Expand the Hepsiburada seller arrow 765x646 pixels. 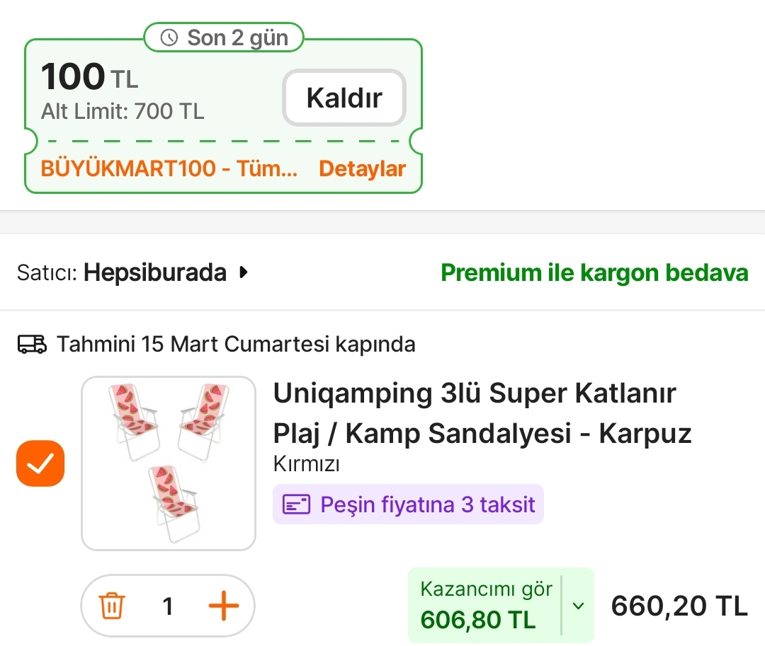[244, 272]
